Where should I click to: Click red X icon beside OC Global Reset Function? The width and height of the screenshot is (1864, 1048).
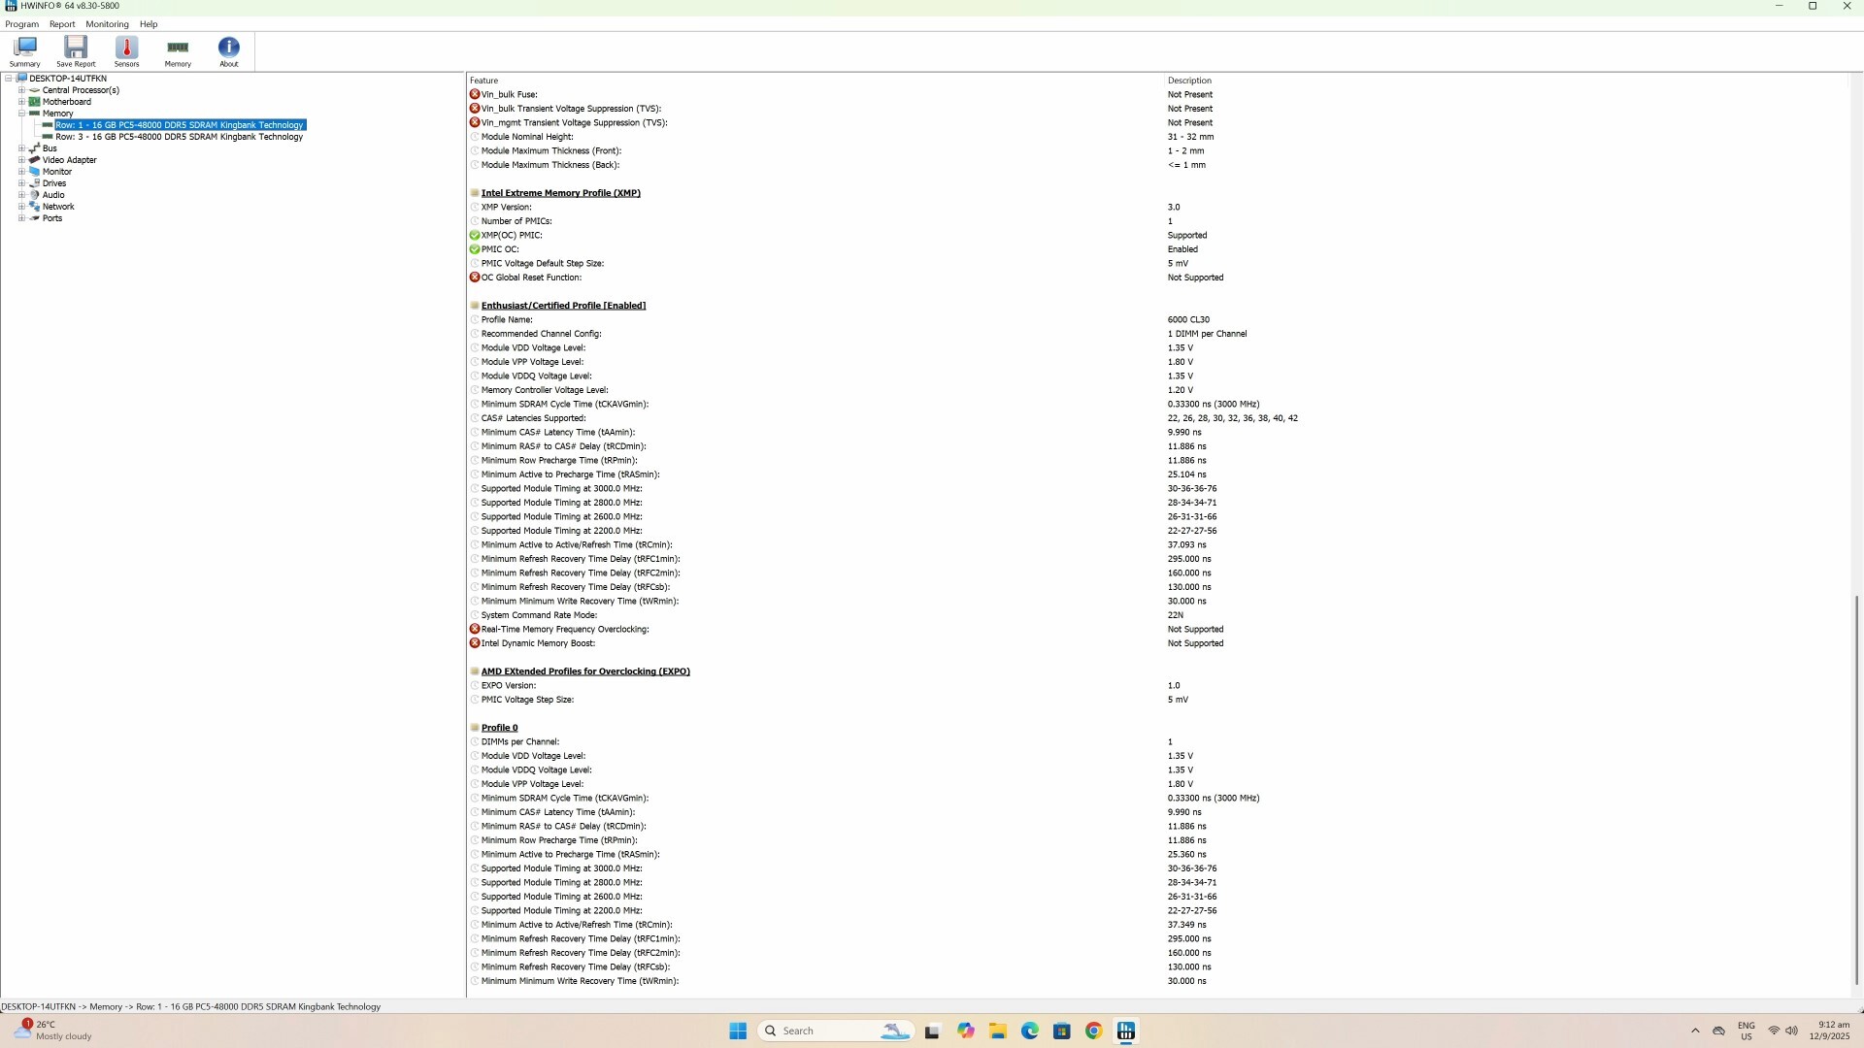(x=475, y=278)
